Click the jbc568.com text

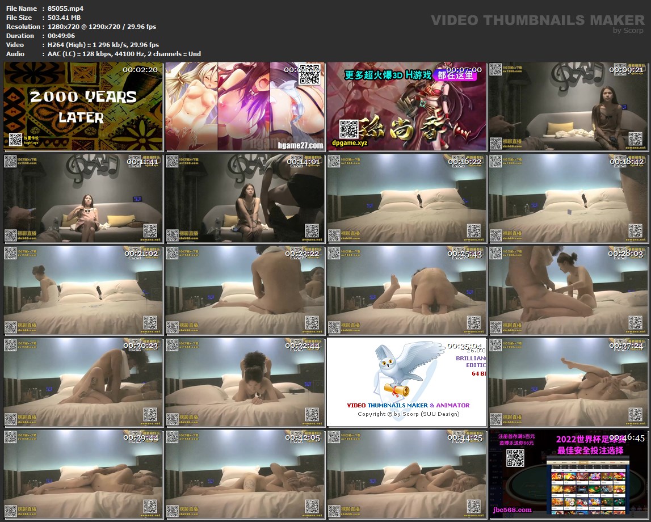513,510
